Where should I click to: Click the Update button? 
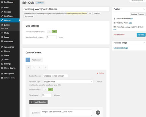click(141, 35)
